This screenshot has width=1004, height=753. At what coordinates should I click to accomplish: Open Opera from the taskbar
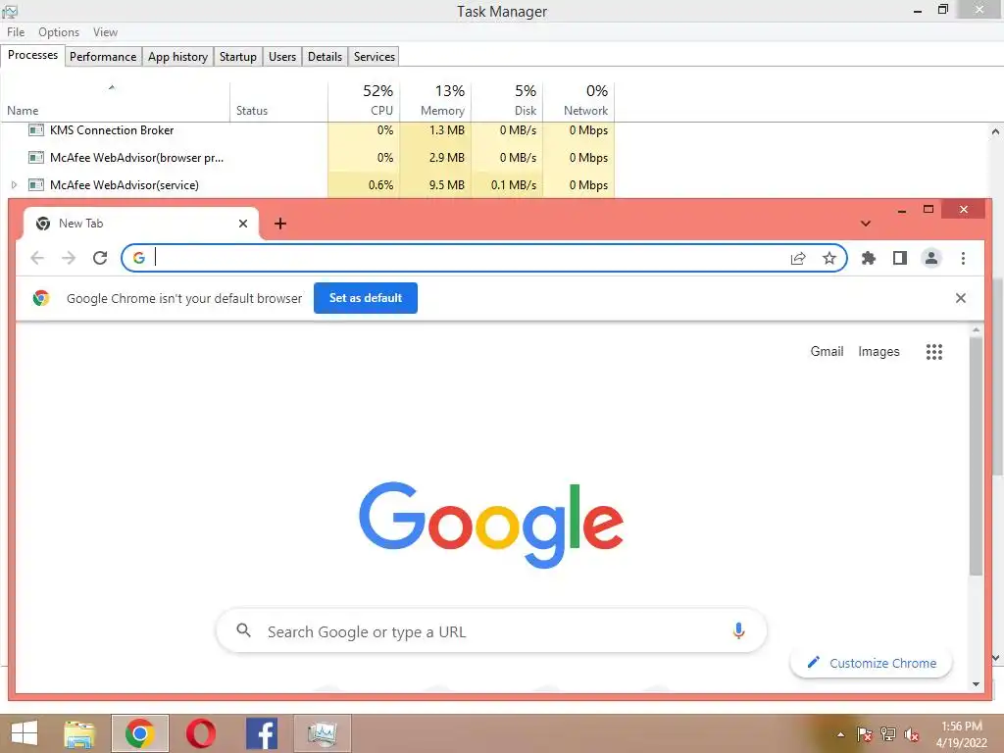point(200,733)
